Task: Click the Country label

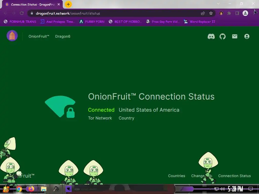Action: coord(126,118)
